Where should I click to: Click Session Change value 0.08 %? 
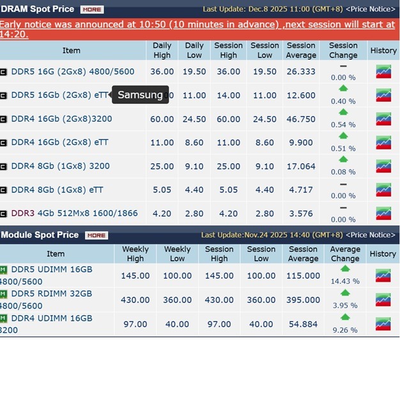point(343,172)
